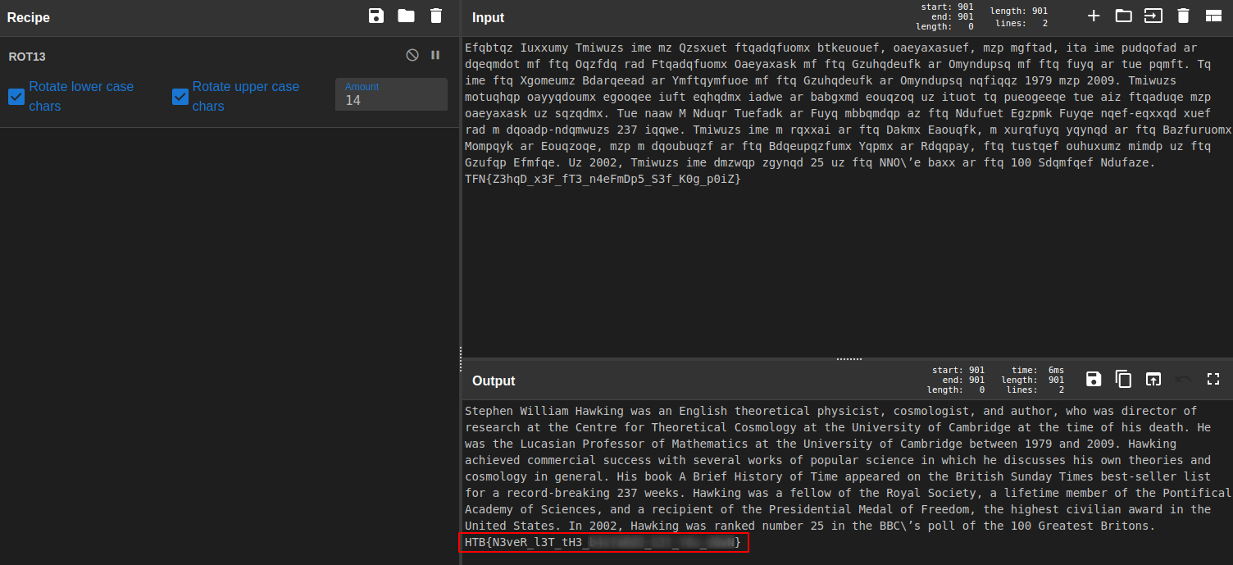Select the ROT13 operation title in the recipe
The height and width of the screenshot is (565, 1233).
click(27, 57)
